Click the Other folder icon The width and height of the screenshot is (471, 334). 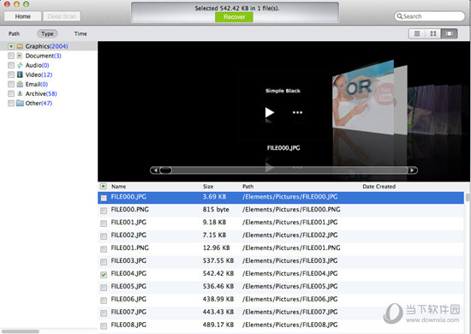(20, 103)
